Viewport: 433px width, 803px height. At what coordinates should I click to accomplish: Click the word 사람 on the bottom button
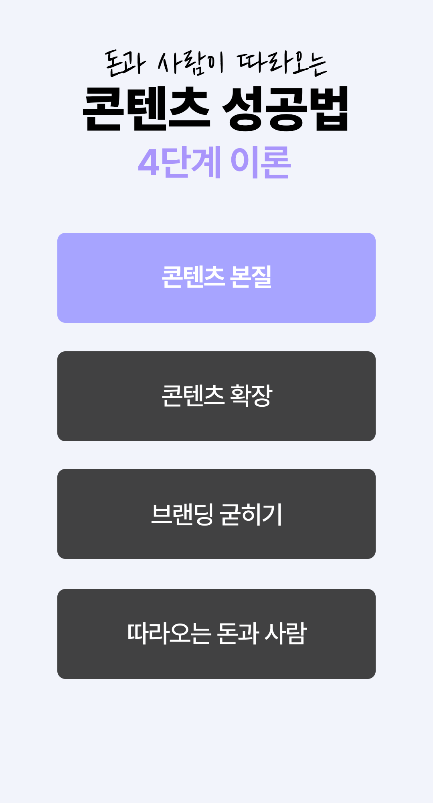(286, 634)
